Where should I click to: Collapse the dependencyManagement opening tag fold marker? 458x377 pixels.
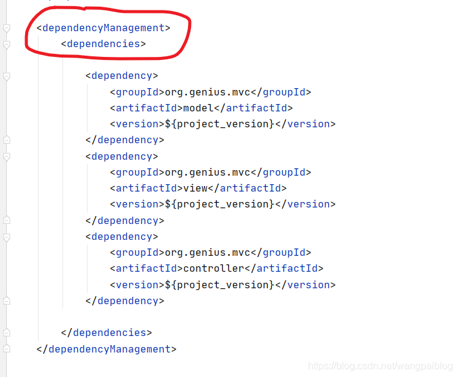(6, 28)
